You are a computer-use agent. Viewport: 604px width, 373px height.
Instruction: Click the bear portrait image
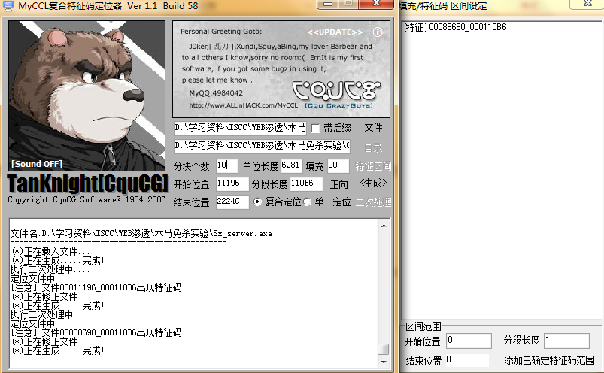(87, 96)
